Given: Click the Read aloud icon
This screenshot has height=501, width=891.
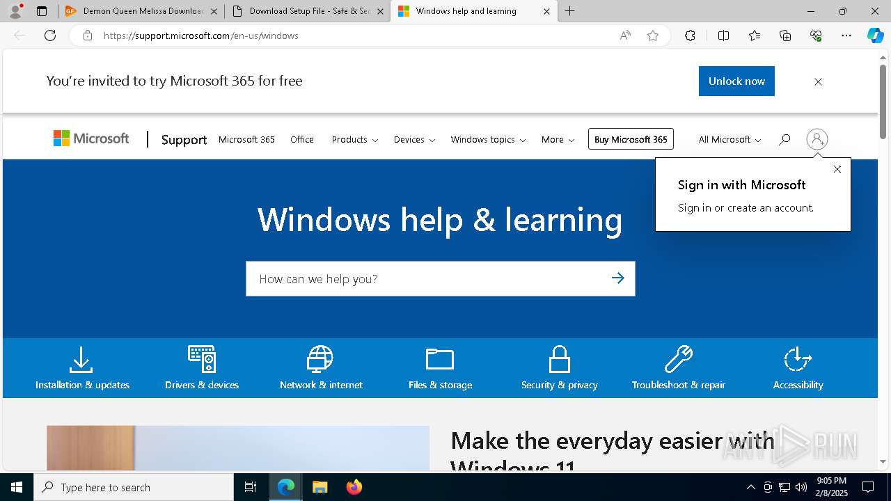Looking at the screenshot, I should [x=625, y=35].
